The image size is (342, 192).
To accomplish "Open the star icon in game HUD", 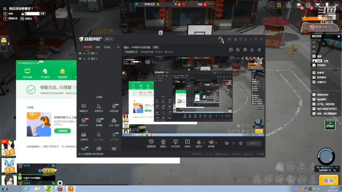I will 308,5.
